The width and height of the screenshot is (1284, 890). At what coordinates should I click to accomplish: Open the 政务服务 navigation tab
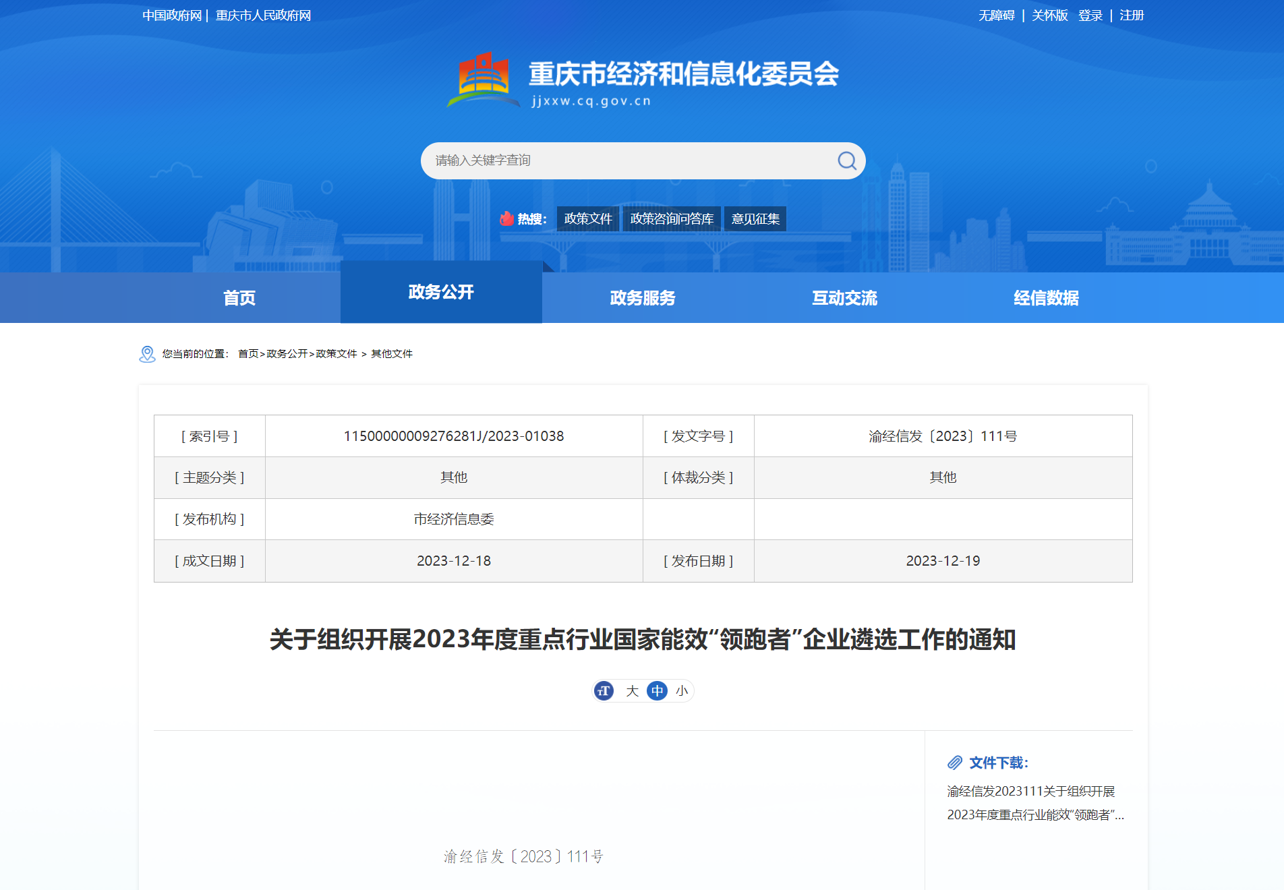[x=643, y=298]
